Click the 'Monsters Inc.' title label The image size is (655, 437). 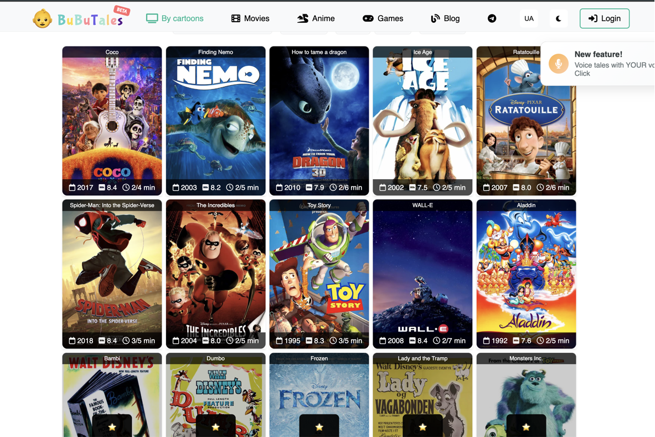pos(526,358)
